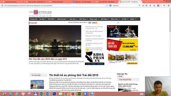171x96 pixels.
Task: Open the URL history dropdown arrow
Action: [105, 6]
